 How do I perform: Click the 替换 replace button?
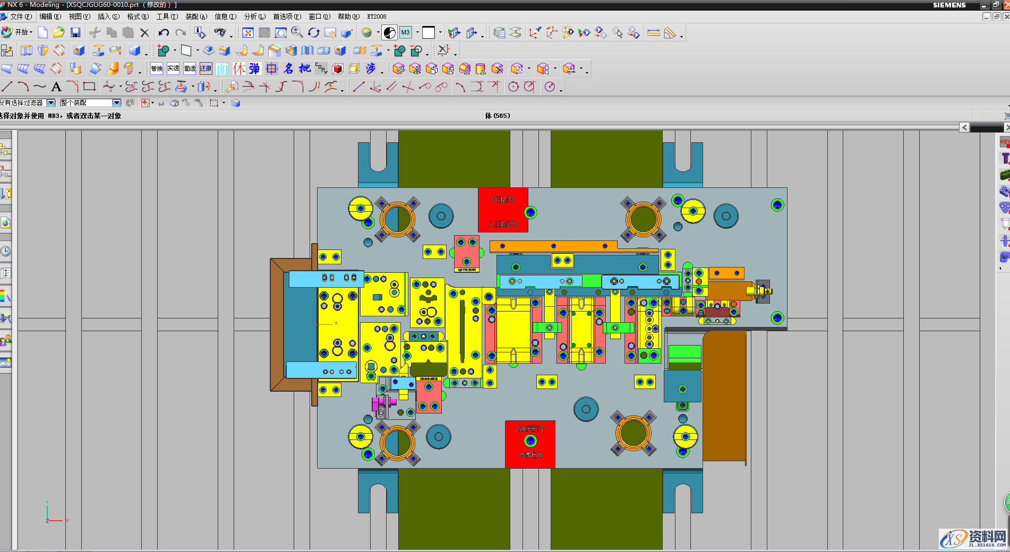point(157,68)
